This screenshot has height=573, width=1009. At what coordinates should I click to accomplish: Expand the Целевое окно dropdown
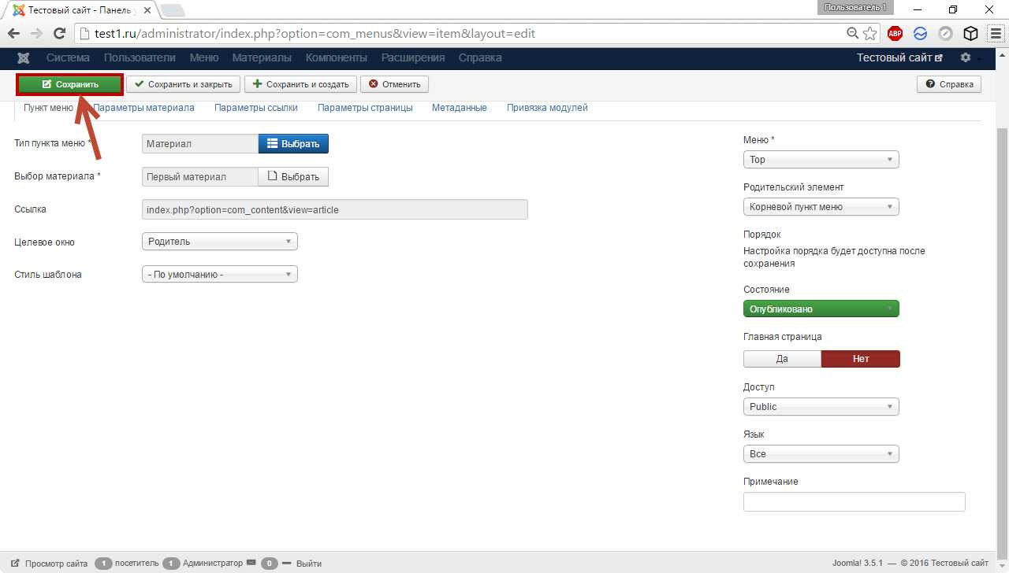(220, 242)
